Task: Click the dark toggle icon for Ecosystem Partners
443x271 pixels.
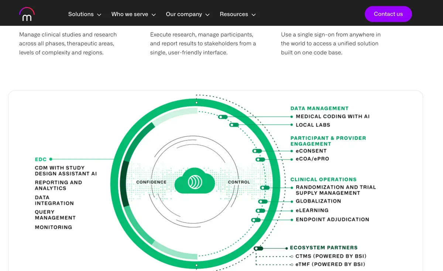Action: click(x=258, y=248)
